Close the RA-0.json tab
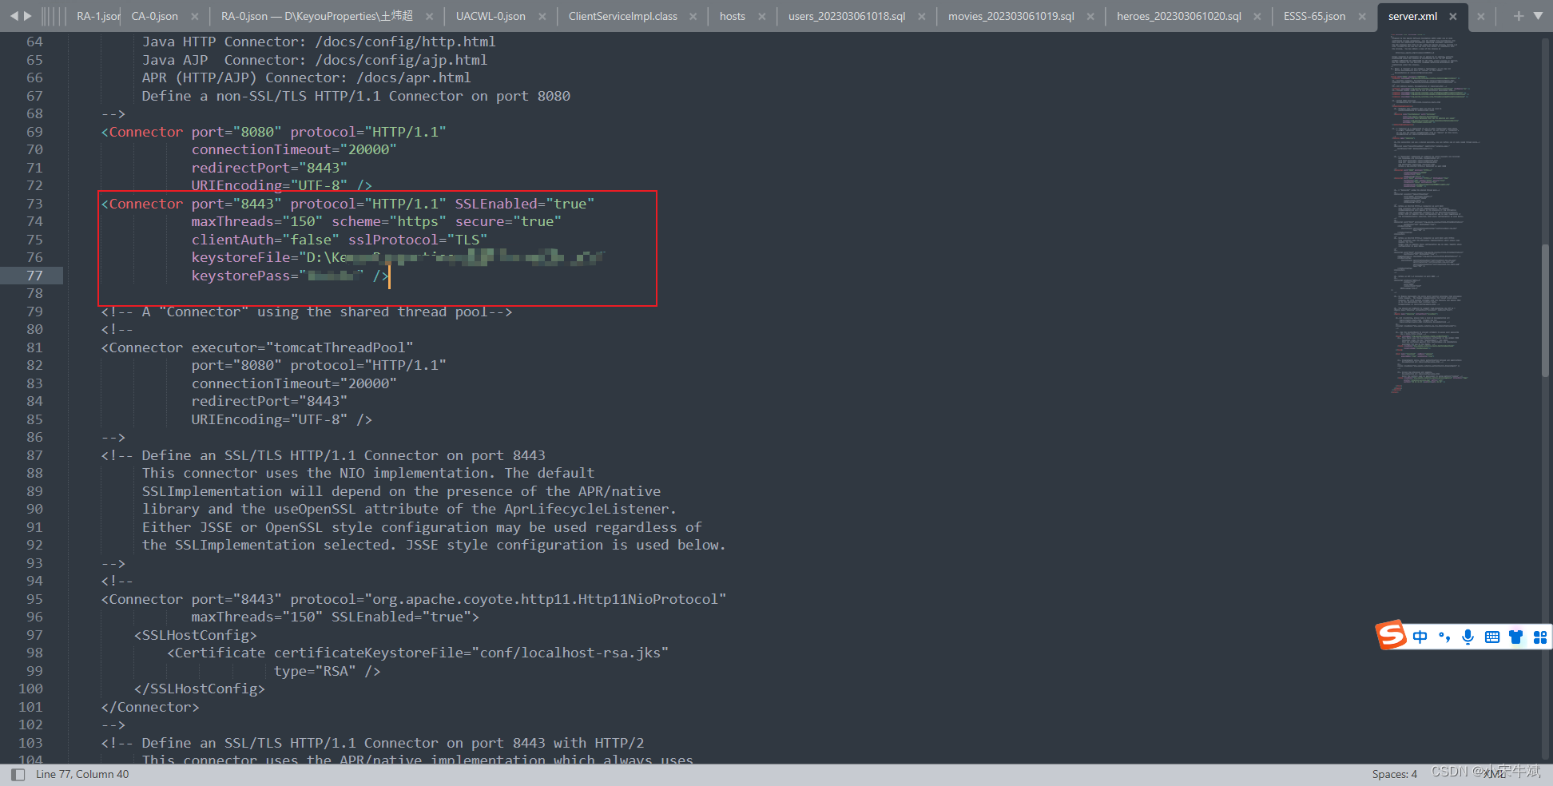Image resolution: width=1553 pixels, height=786 pixels. (x=430, y=16)
